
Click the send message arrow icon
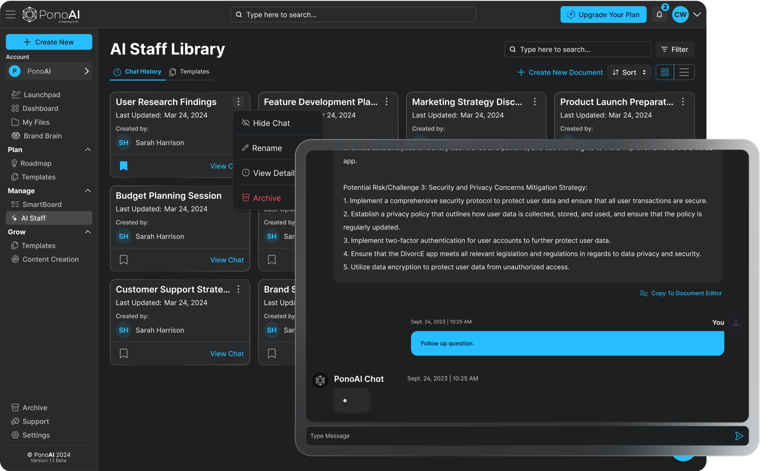coord(739,436)
